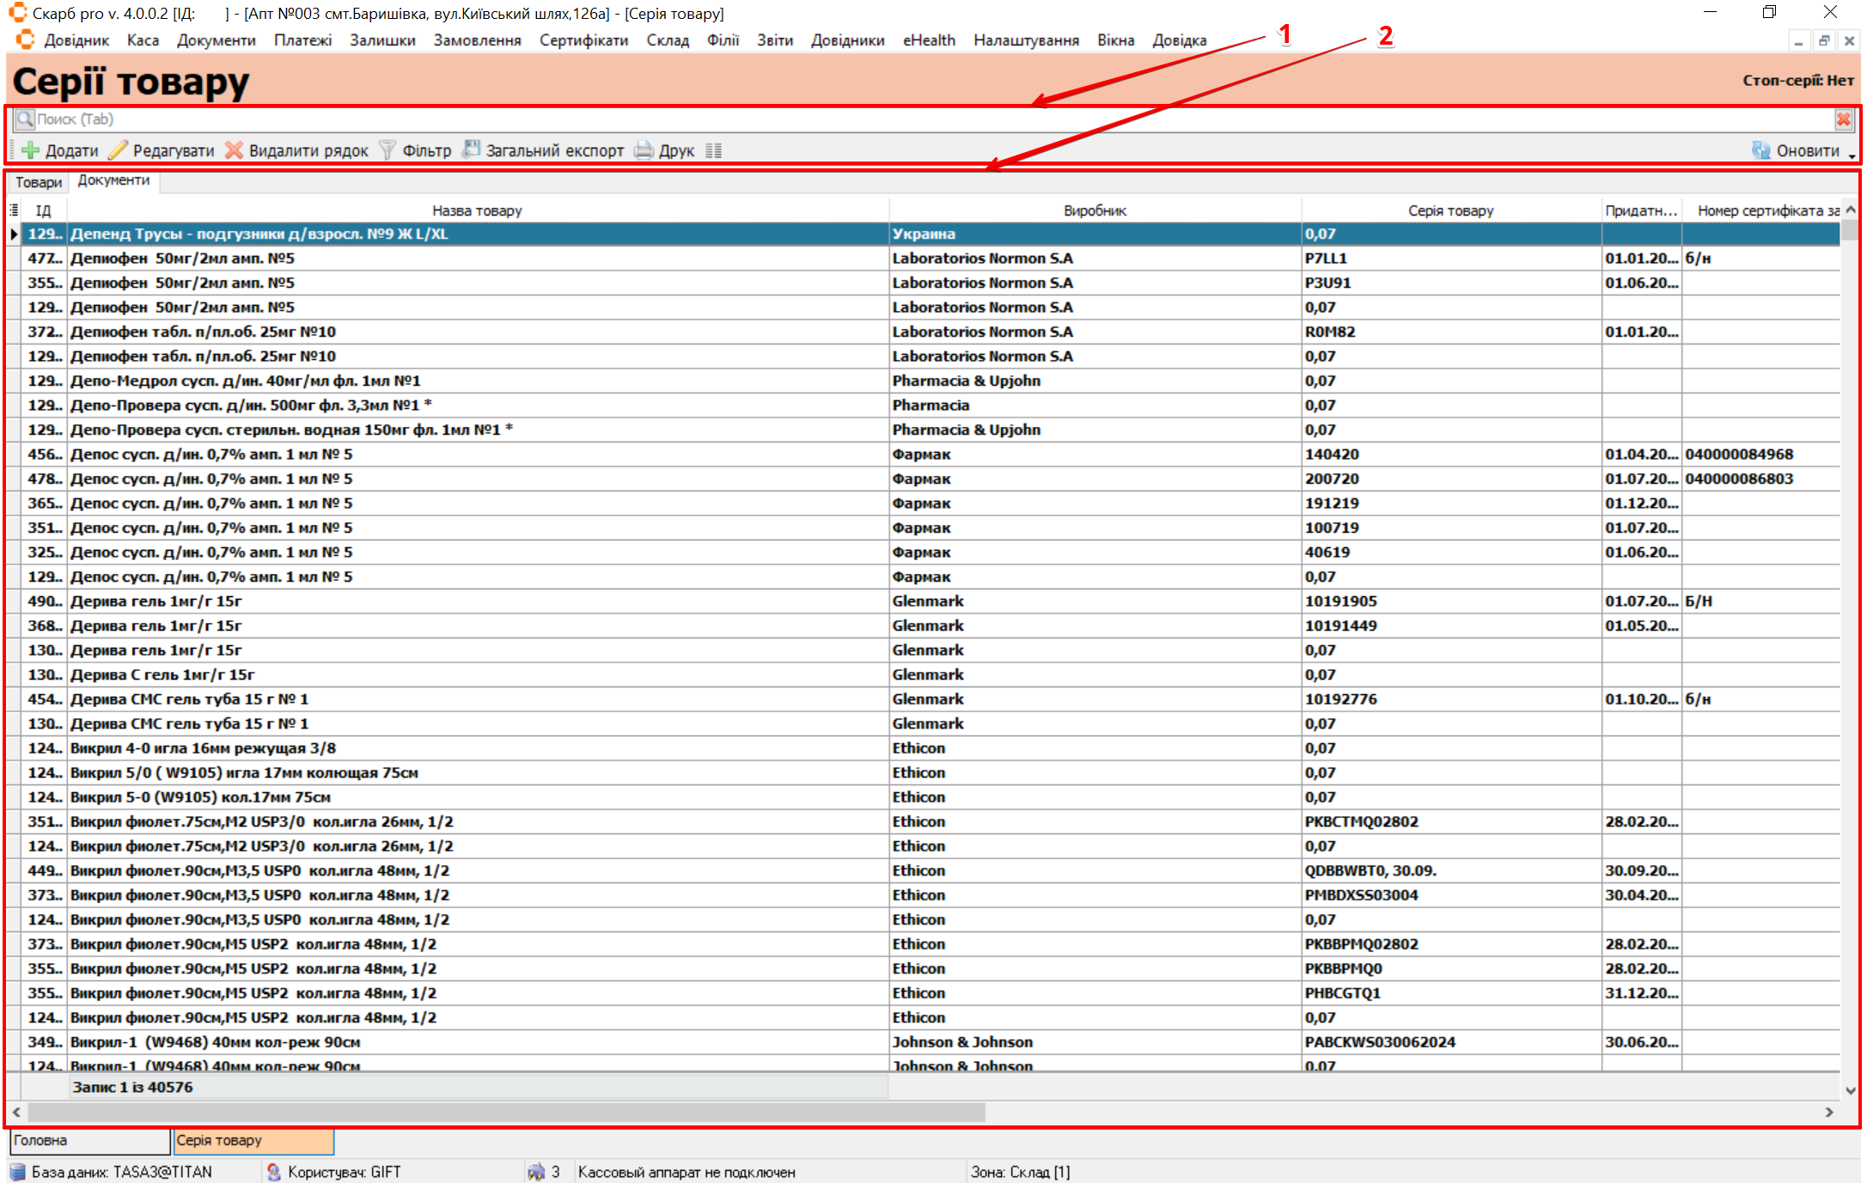Click the green plus Додати icon

tap(31, 150)
